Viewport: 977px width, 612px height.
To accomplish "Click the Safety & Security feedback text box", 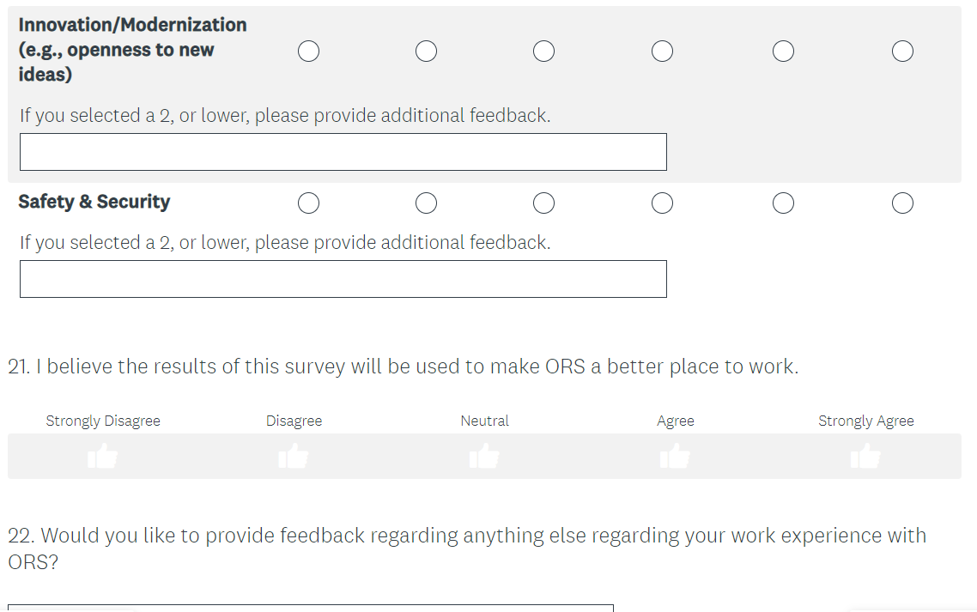I will pyautogui.click(x=343, y=279).
